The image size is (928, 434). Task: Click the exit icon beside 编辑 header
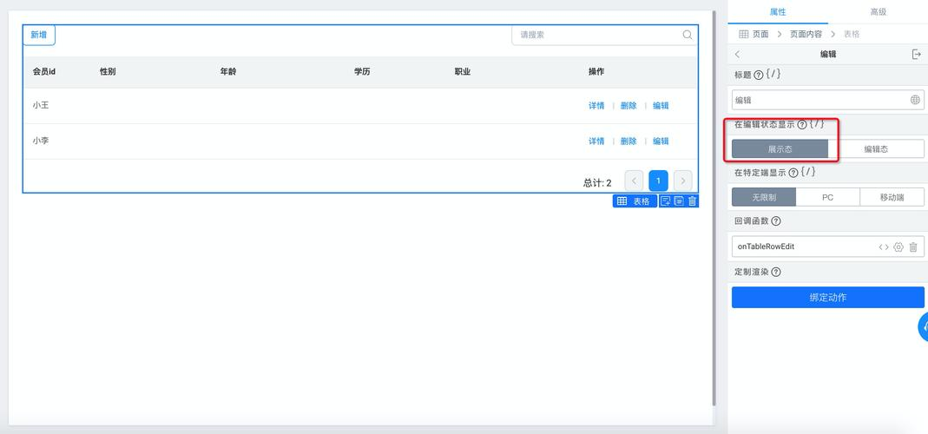(916, 54)
